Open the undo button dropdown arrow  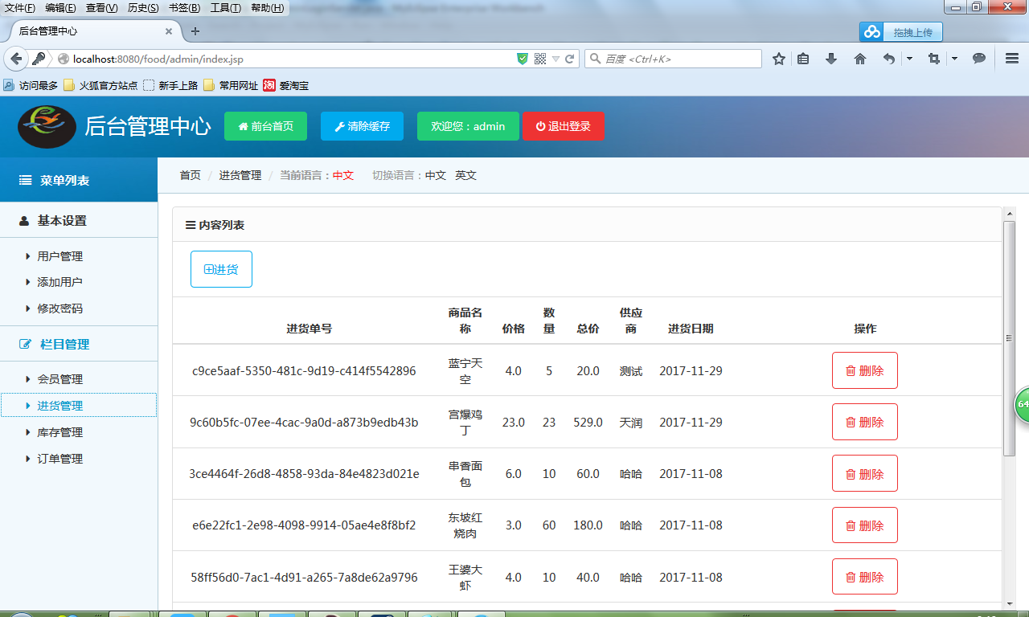pos(909,59)
